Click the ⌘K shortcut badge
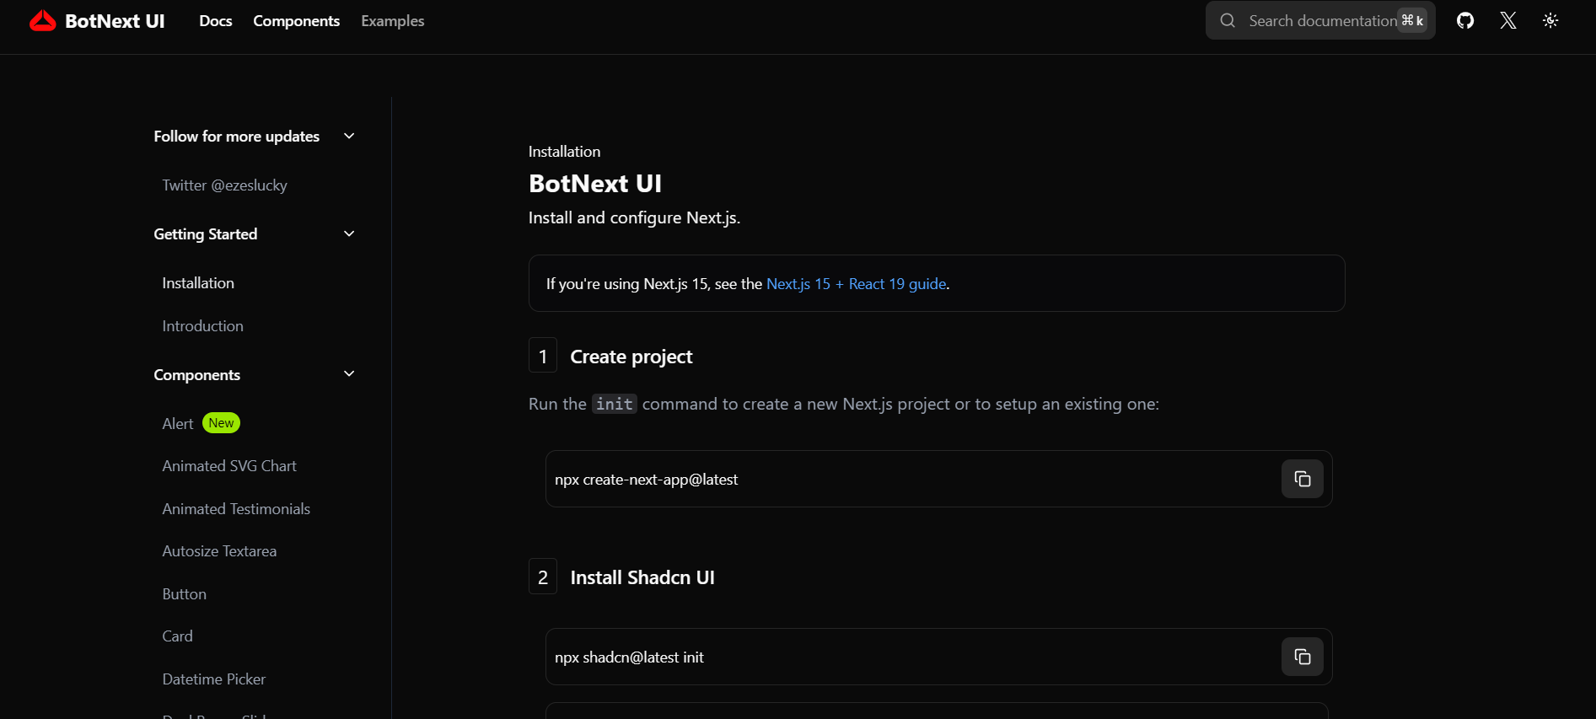The height and width of the screenshot is (719, 1596). [1412, 20]
